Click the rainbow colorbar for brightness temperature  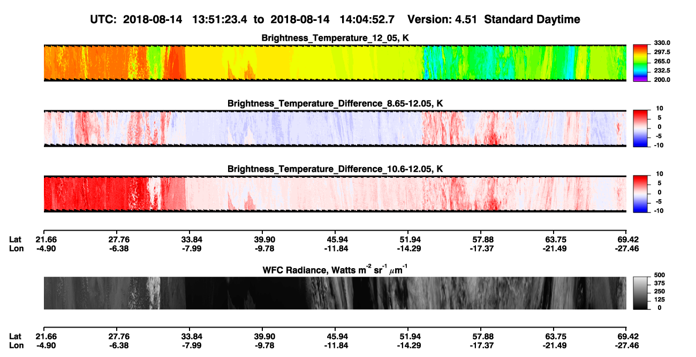pos(640,63)
